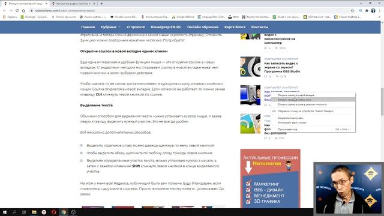Image resolution: width=384 pixels, height=216 pixels.
Task: Select the first tab about mouse functions
Action: 25,4
